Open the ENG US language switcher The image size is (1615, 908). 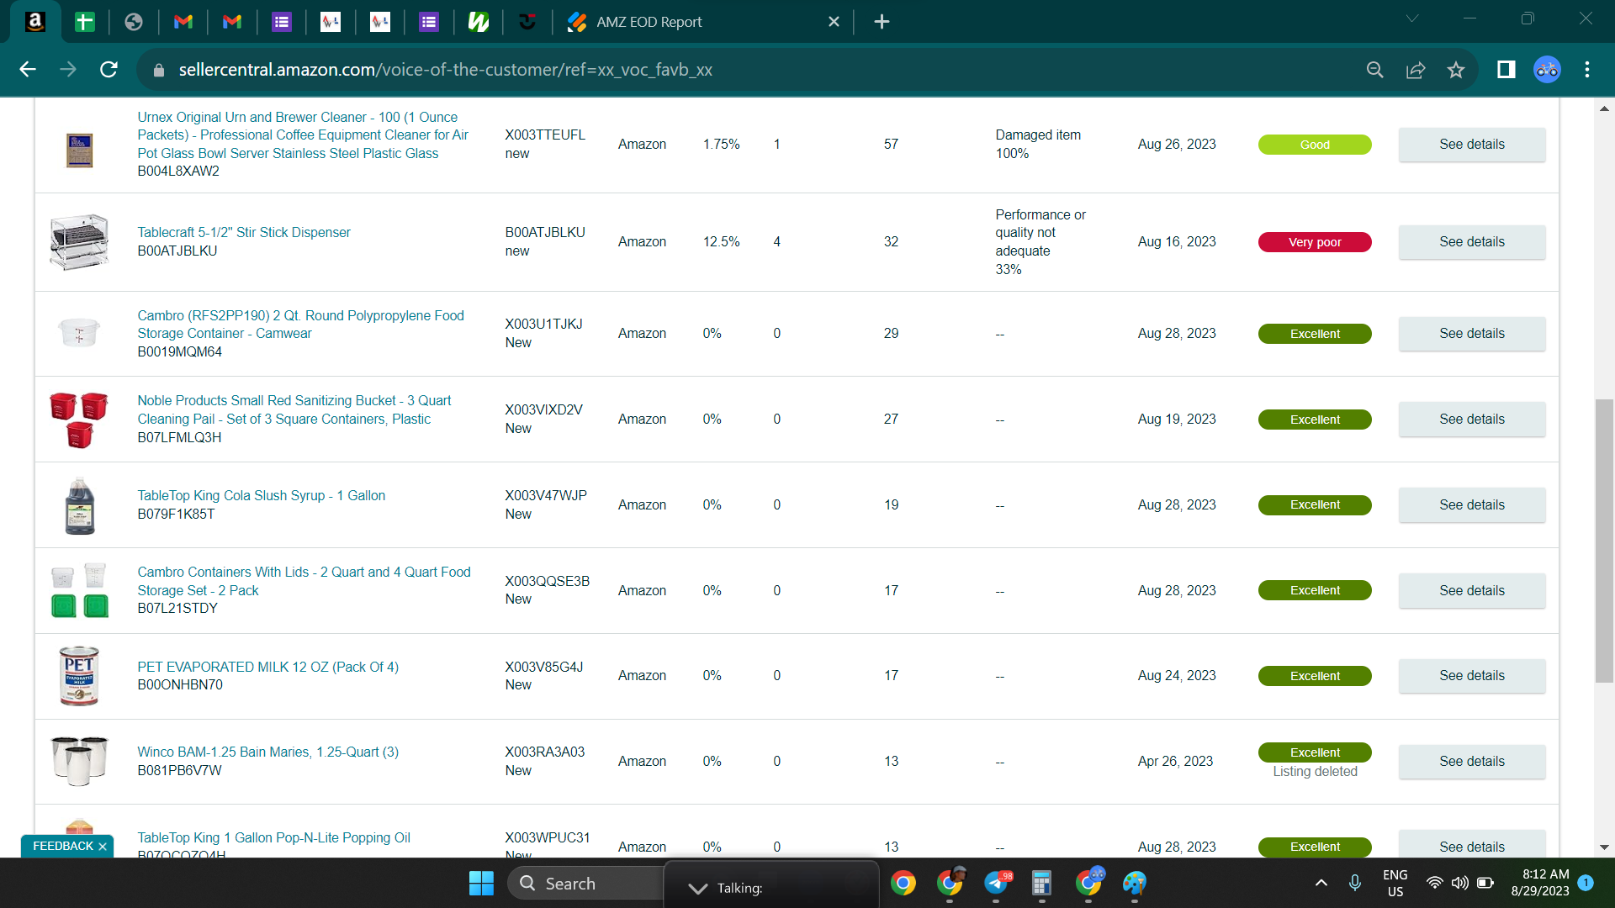point(1395,884)
